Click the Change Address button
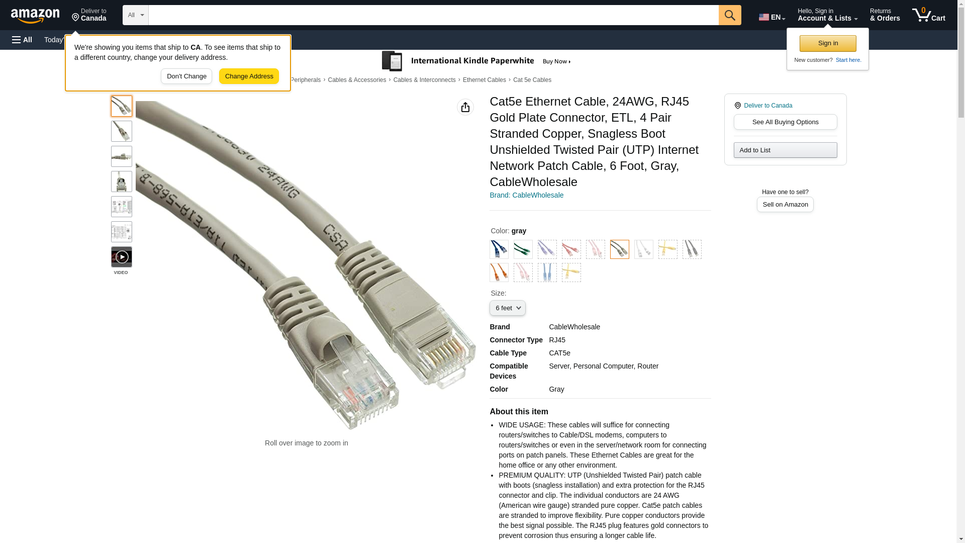This screenshot has height=543, width=965. (x=249, y=76)
